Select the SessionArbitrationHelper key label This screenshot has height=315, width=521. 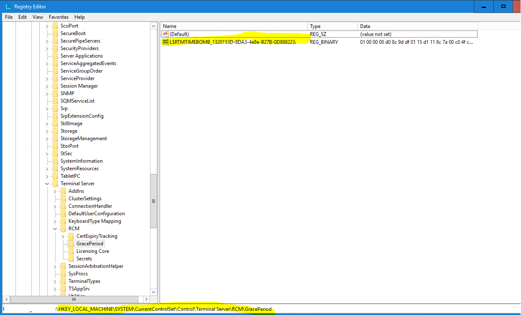coord(96,266)
